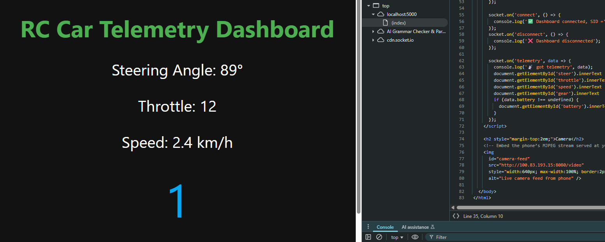605x242 pixels.
Task: Click line number 55 in the gutter
Action: (462, 15)
